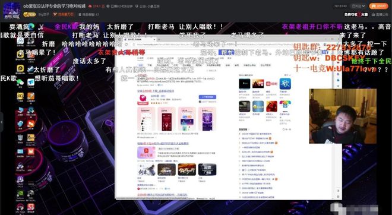Click the streamer webcam overlay
This screenshot has height=215, width=392.
(343, 116)
